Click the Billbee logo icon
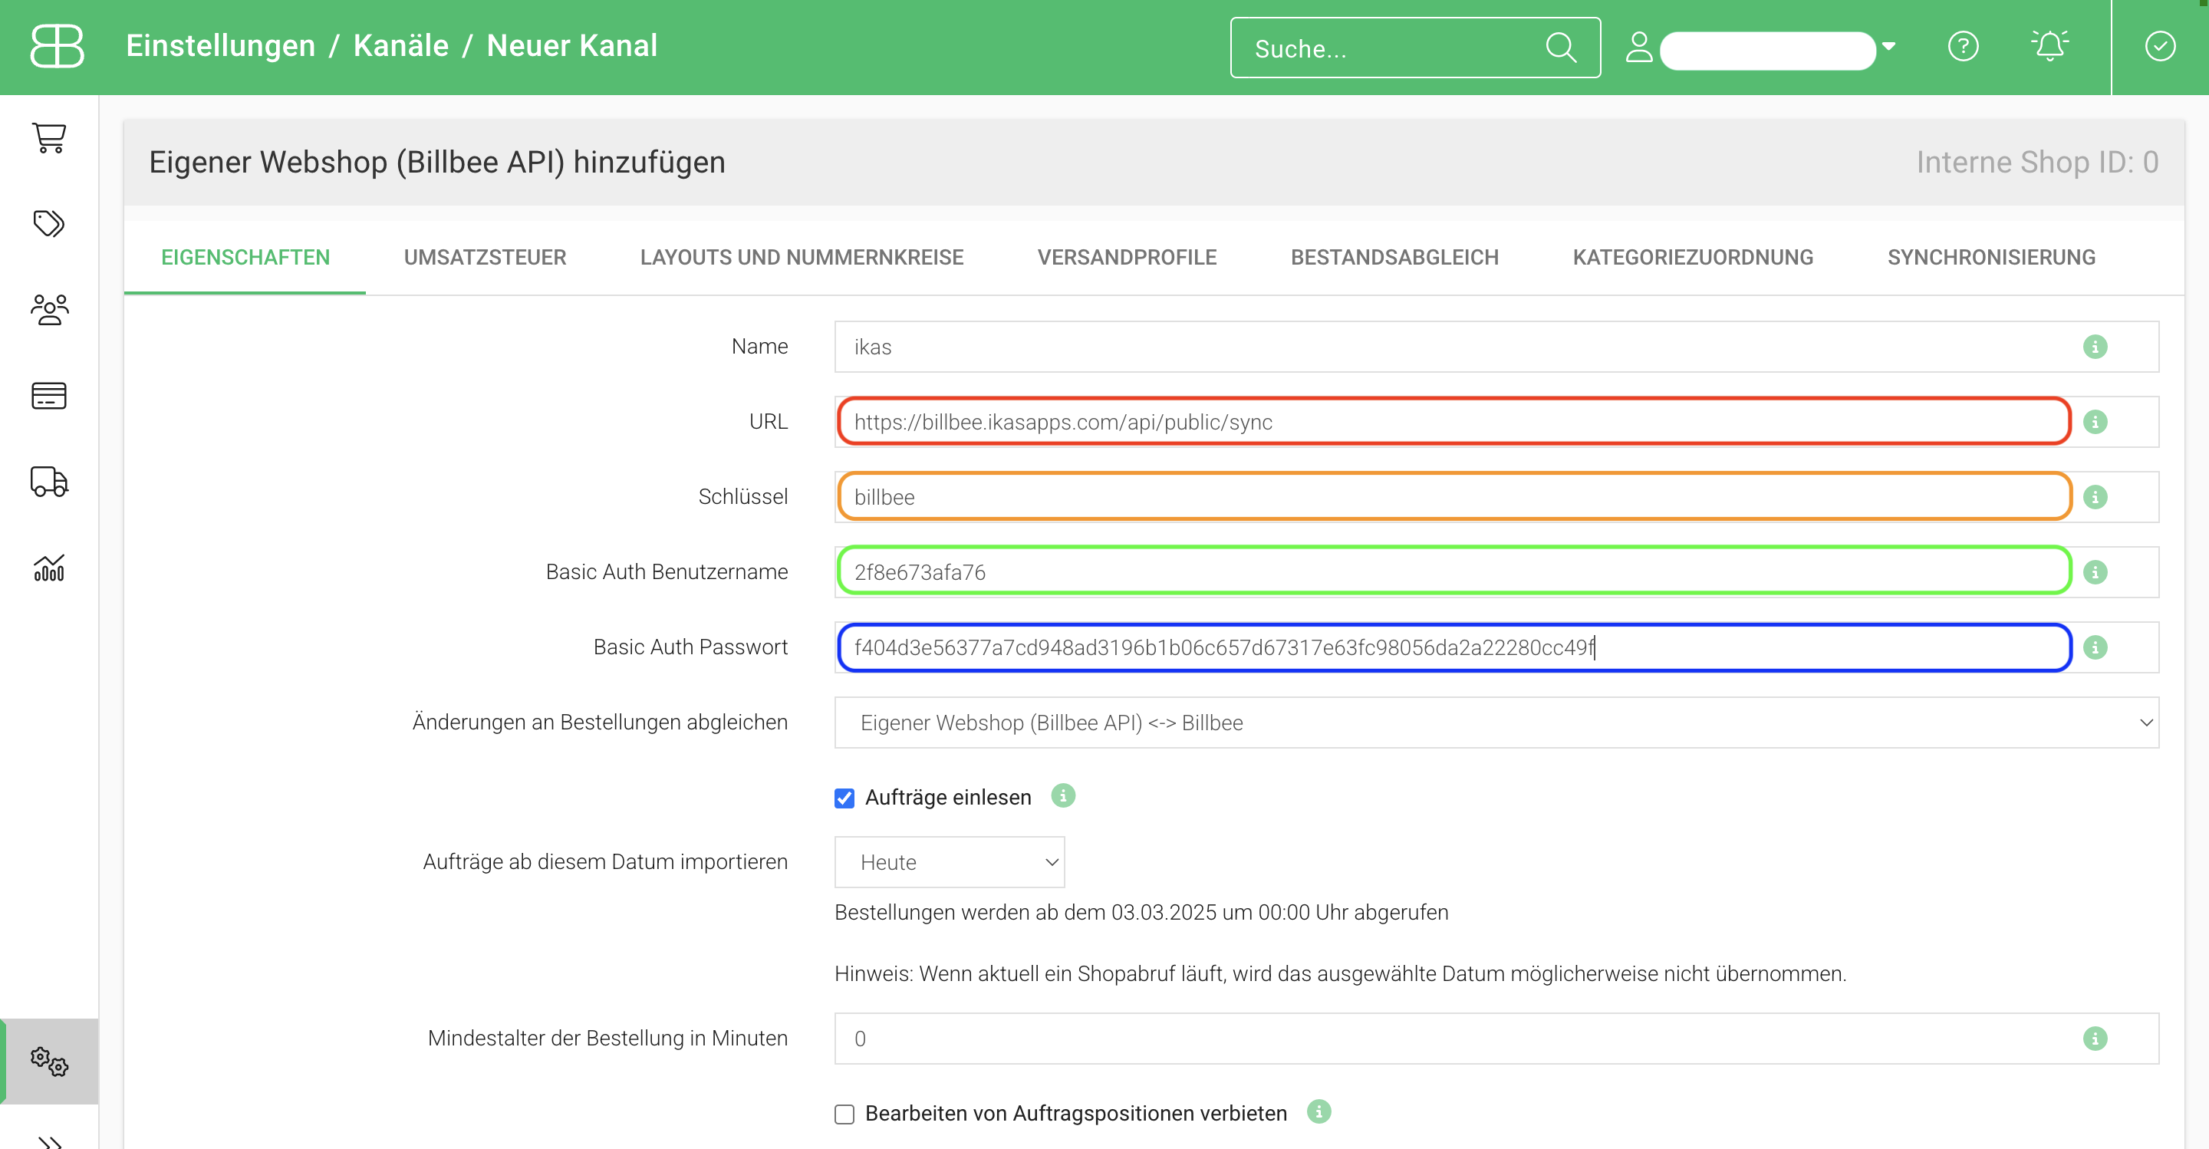 coord(57,45)
